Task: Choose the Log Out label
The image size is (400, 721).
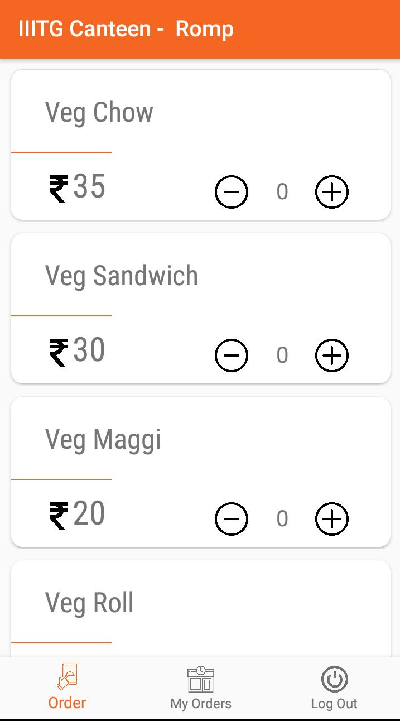Action: [334, 704]
